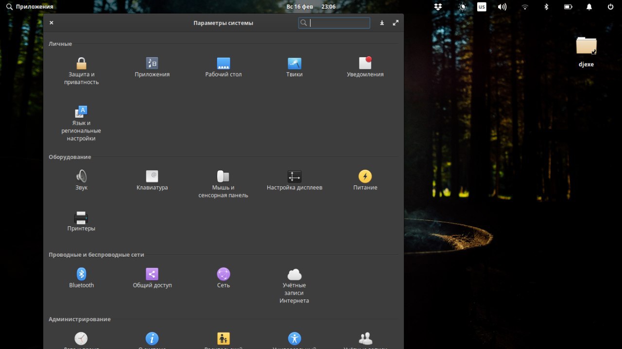
Task: Open Защита и приватность settings
Action: click(81, 71)
